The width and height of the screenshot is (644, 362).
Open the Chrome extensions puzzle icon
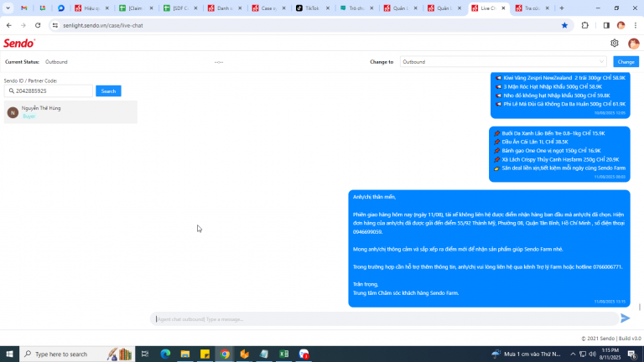(584, 25)
